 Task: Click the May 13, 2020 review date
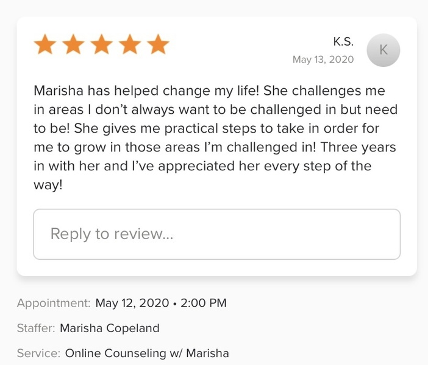tap(323, 60)
